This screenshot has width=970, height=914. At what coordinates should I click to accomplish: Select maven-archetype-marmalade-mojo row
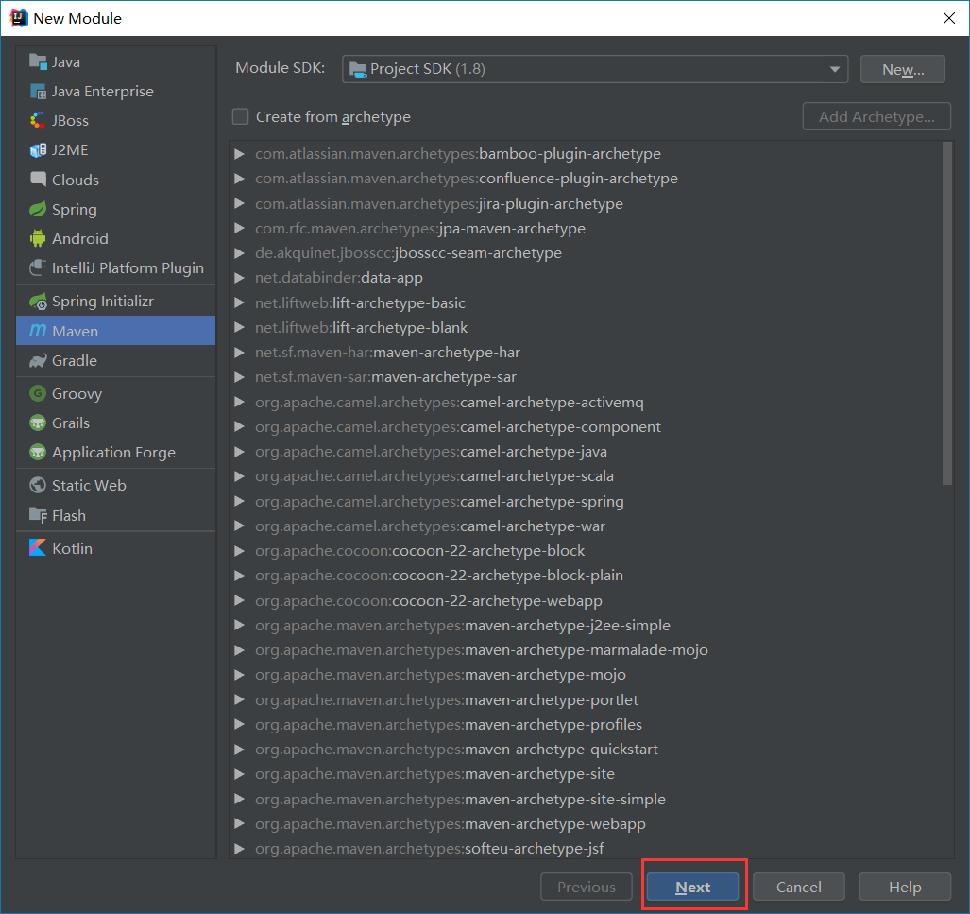(585, 650)
